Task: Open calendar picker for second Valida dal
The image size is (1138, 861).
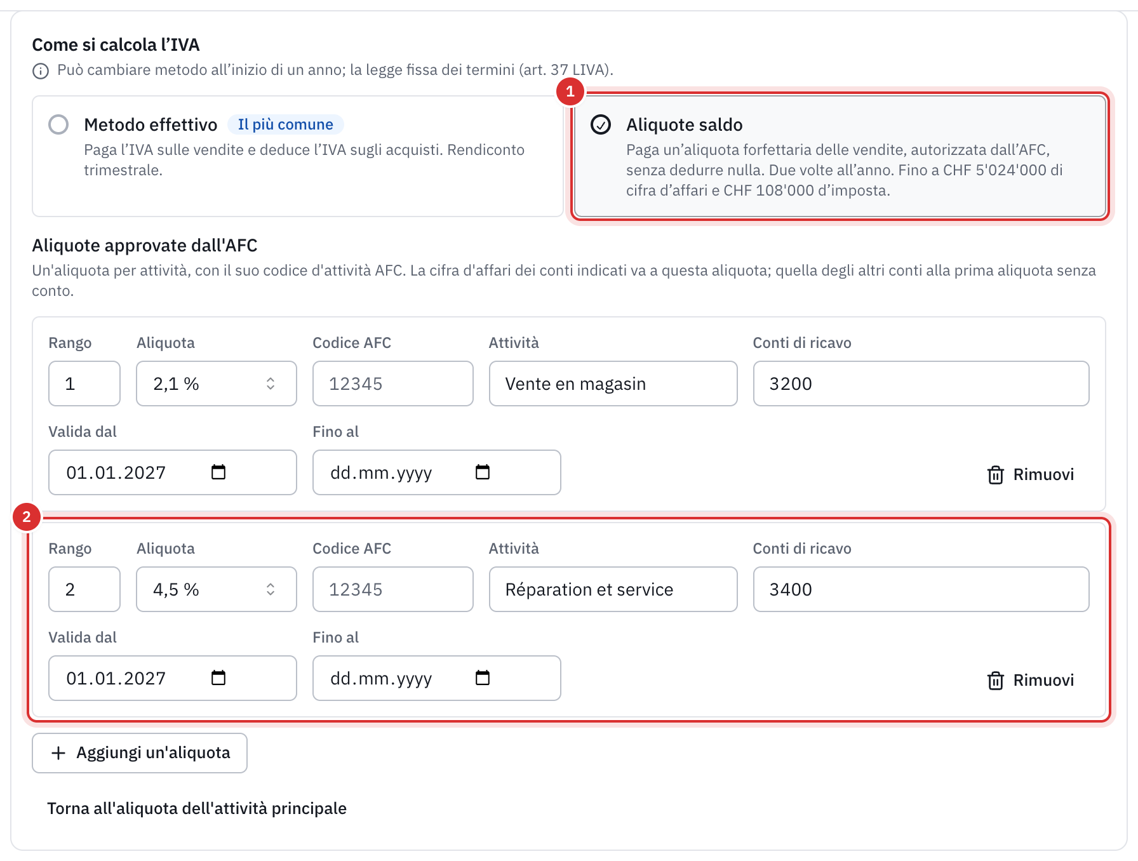Action: (218, 677)
